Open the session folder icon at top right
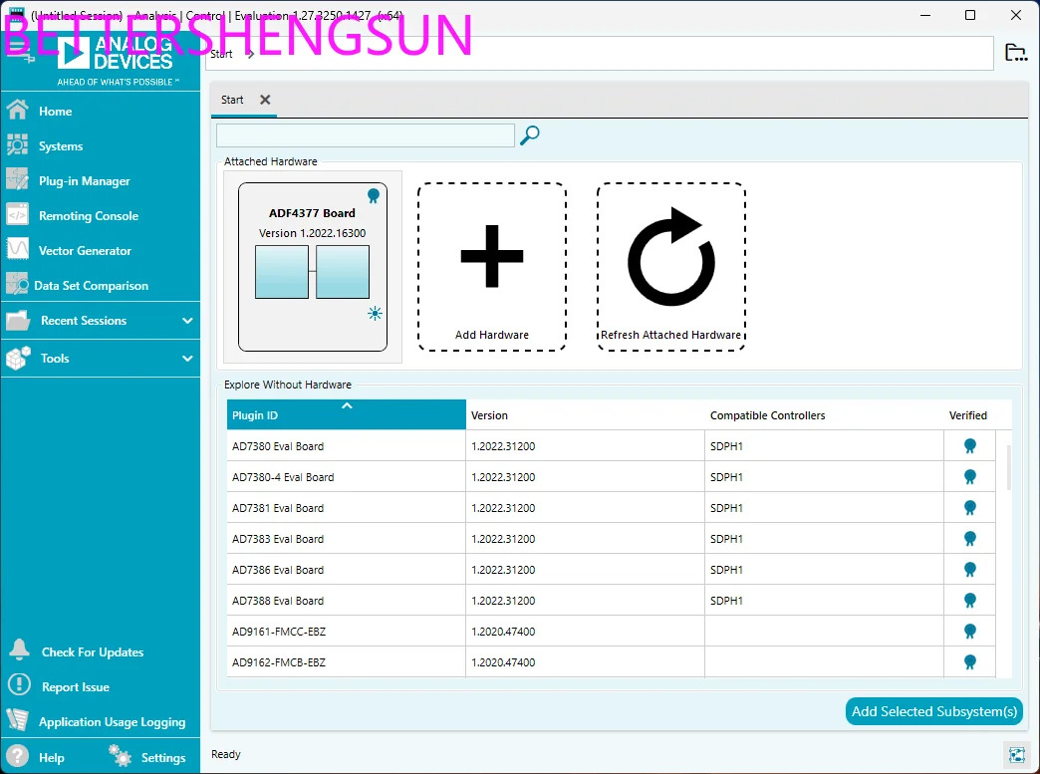The height and width of the screenshot is (774, 1040). click(x=1016, y=53)
